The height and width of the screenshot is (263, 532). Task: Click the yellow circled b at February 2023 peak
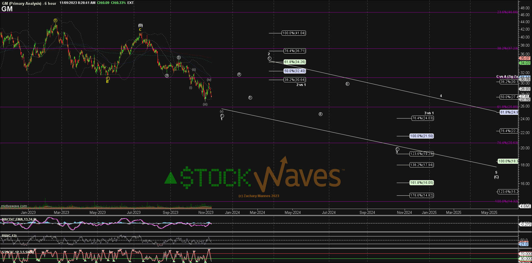pos(56,20)
